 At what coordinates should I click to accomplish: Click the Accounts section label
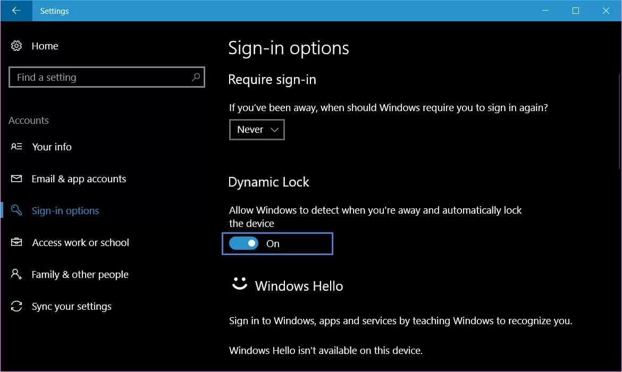[x=29, y=121]
